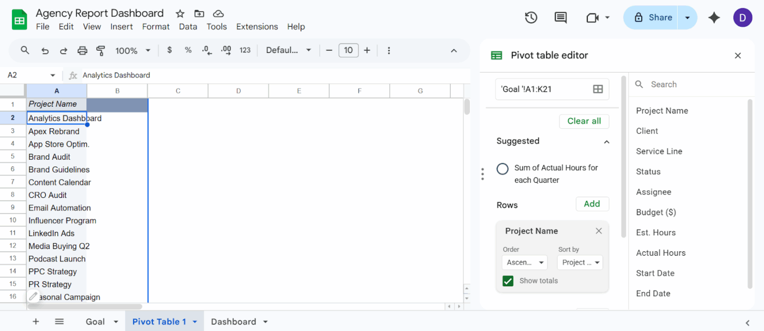Open Gemini with the sparkle icon
The height and width of the screenshot is (331, 764).
pos(714,17)
